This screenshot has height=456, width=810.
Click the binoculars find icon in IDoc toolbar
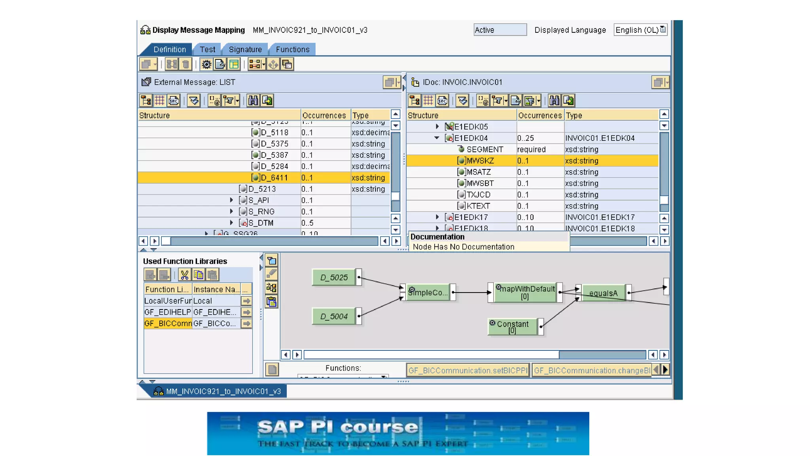click(554, 101)
